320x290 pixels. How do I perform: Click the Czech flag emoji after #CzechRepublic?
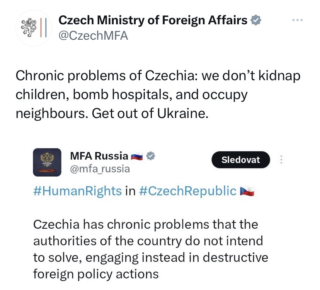pyautogui.click(x=247, y=191)
